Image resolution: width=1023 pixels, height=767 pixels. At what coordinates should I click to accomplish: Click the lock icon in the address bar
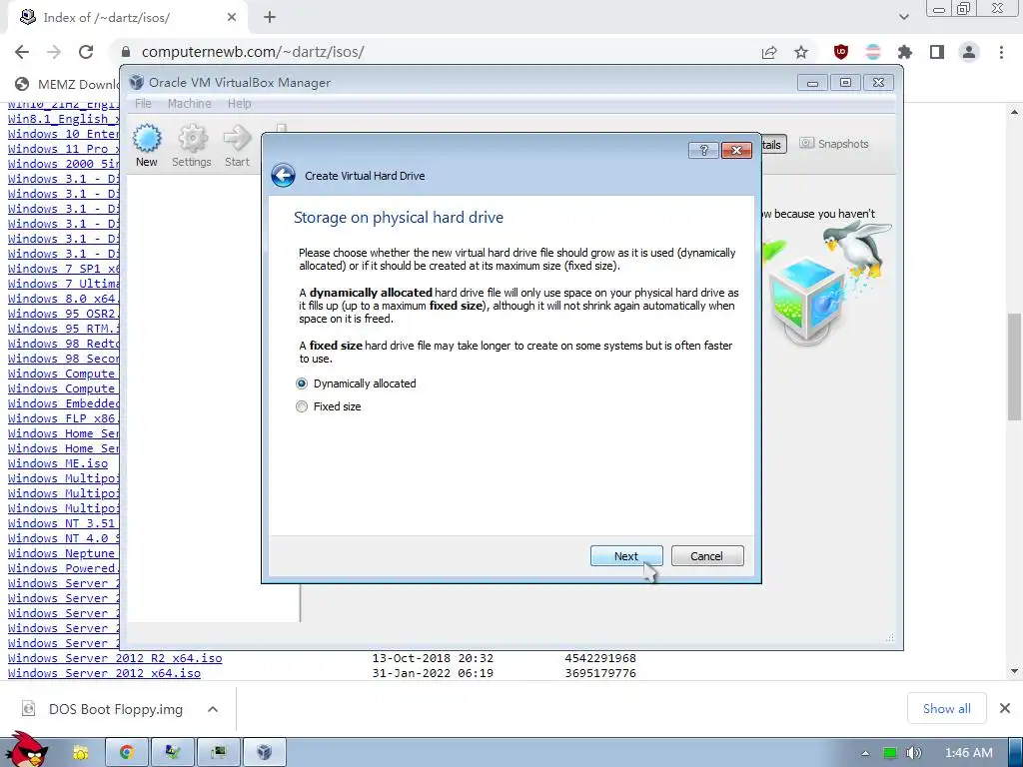(x=126, y=52)
